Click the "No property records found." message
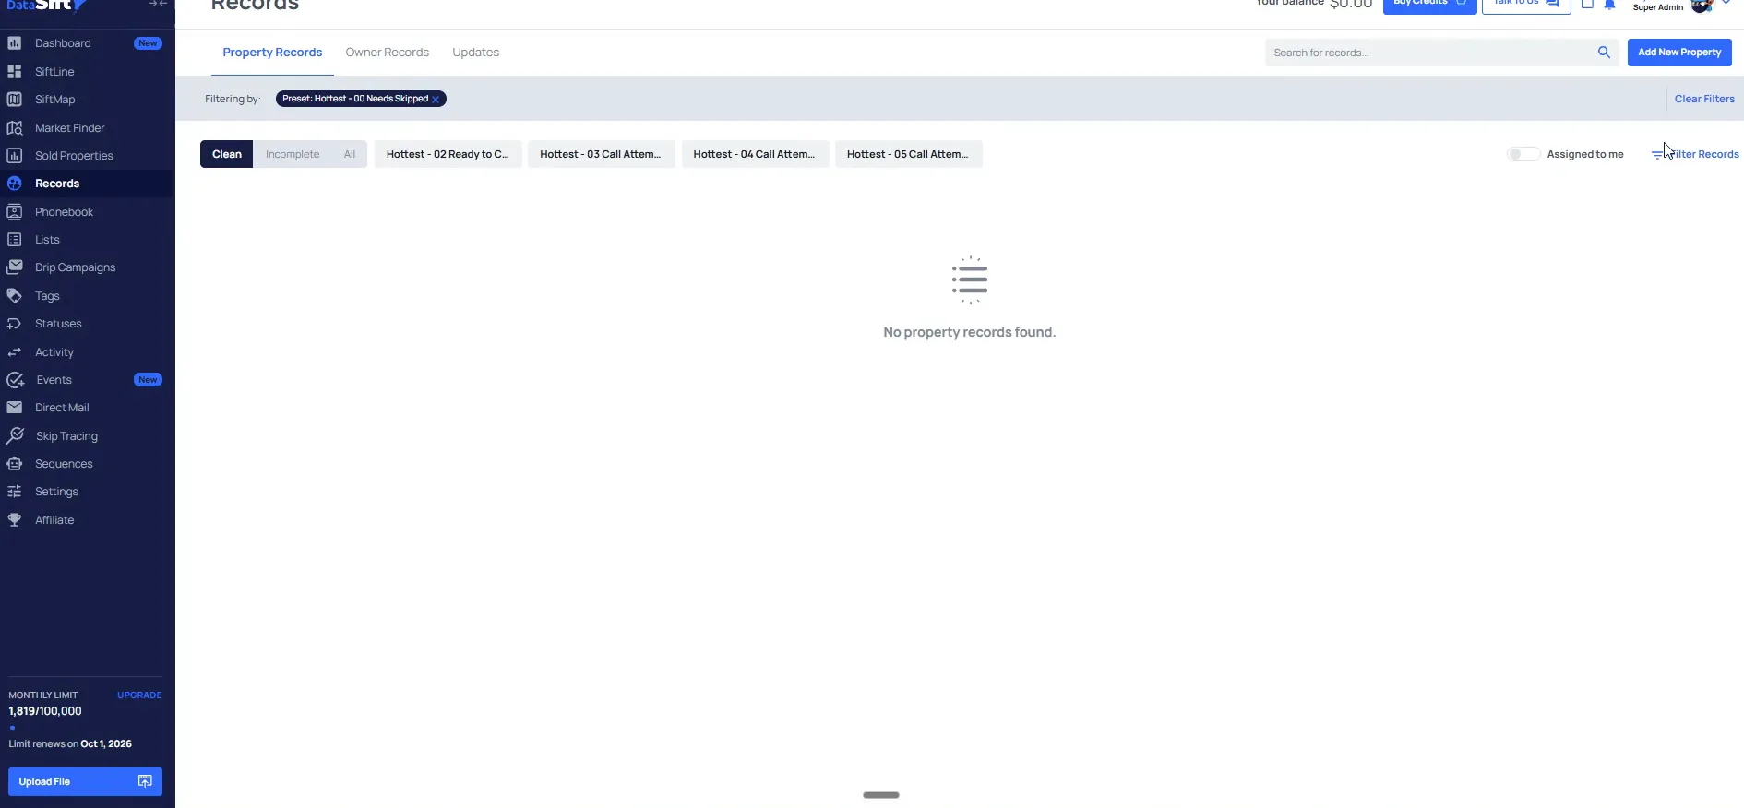Image resolution: width=1744 pixels, height=808 pixels. 969,332
